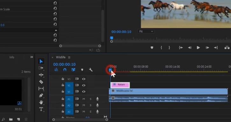The image size is (231, 122).
Task: Open the Fit zoom level dropdown
Action: point(146,31)
